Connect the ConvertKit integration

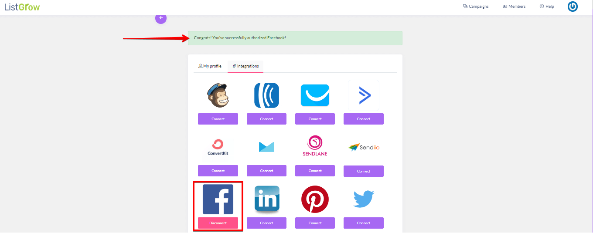pyautogui.click(x=218, y=171)
